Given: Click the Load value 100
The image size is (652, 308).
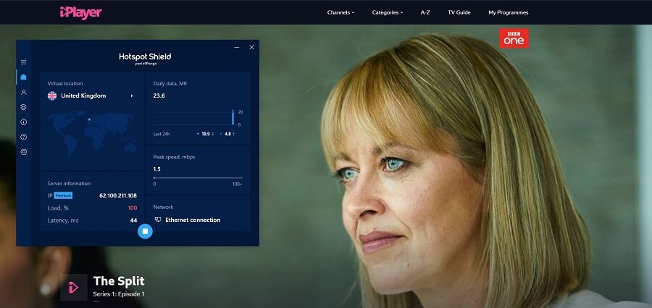Looking at the screenshot, I should pos(133,208).
